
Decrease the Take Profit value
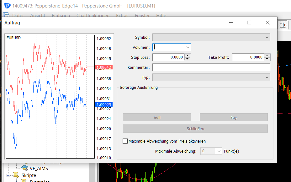(267, 59)
